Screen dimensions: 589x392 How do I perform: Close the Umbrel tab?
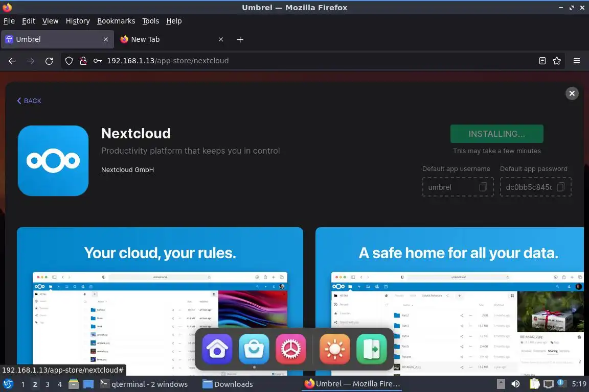point(106,39)
